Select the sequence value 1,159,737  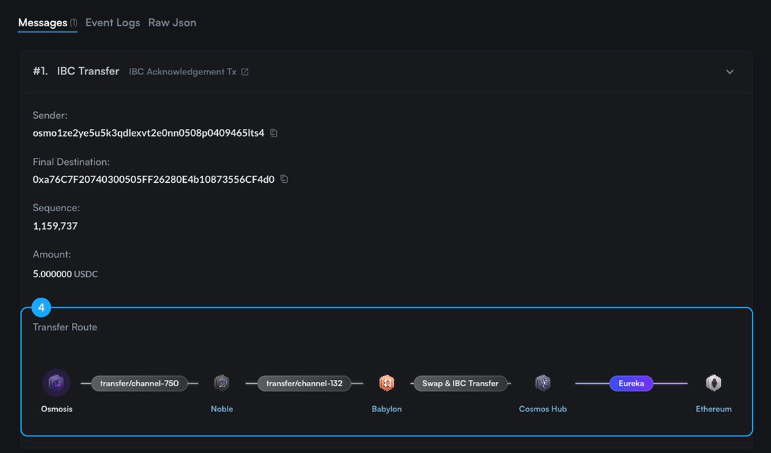click(x=55, y=226)
